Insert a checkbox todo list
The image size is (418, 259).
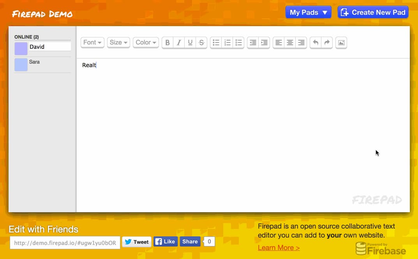[x=238, y=43]
